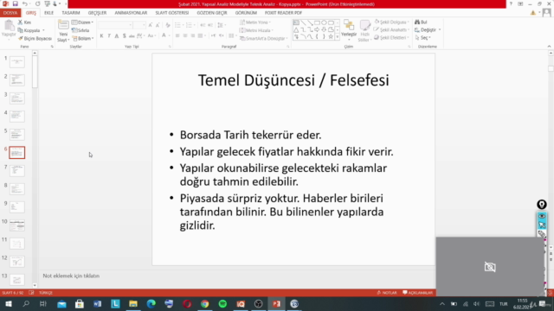Insert a new slide with Yeni Slayt

tap(63, 31)
